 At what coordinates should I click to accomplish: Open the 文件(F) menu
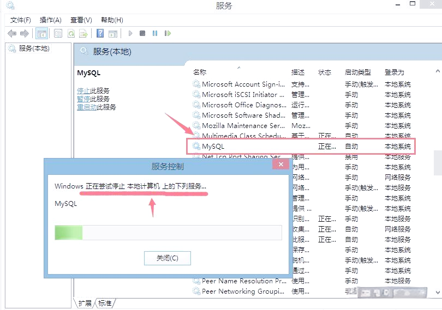coord(21,20)
